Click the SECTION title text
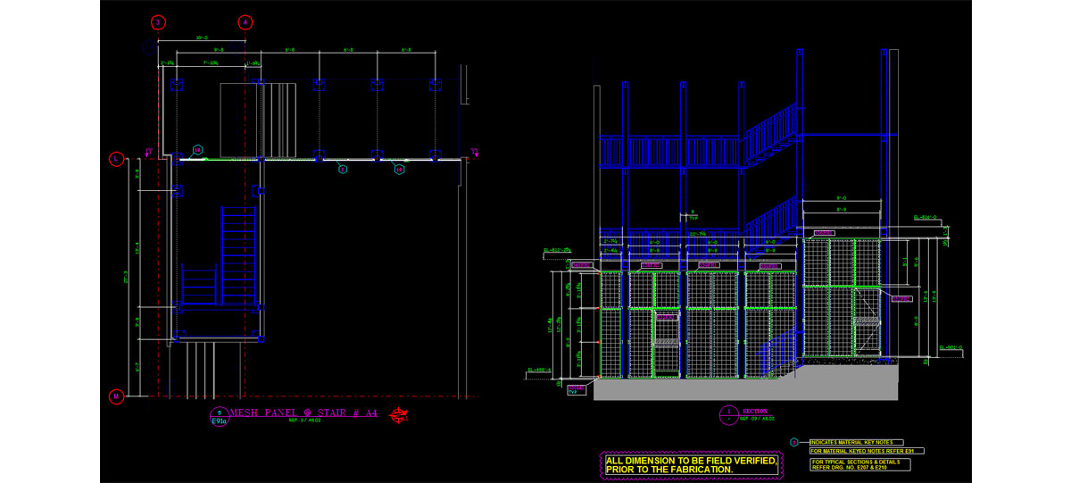1071x483 pixels. coord(755,412)
